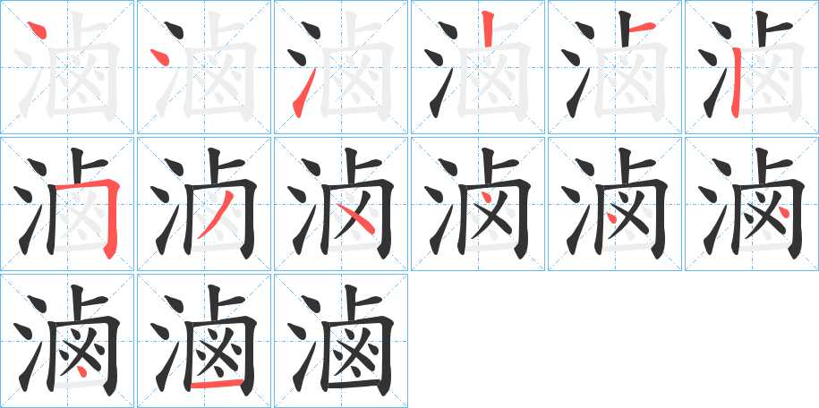Click the red long vertical stroke in step six
This screenshot has width=819, height=408.
737,82
